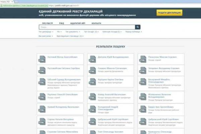This screenshot has width=201, height=134.
Task: Open HTML icon for Філімоненко Валентин Володимирович
Action: (x=143, y=97)
